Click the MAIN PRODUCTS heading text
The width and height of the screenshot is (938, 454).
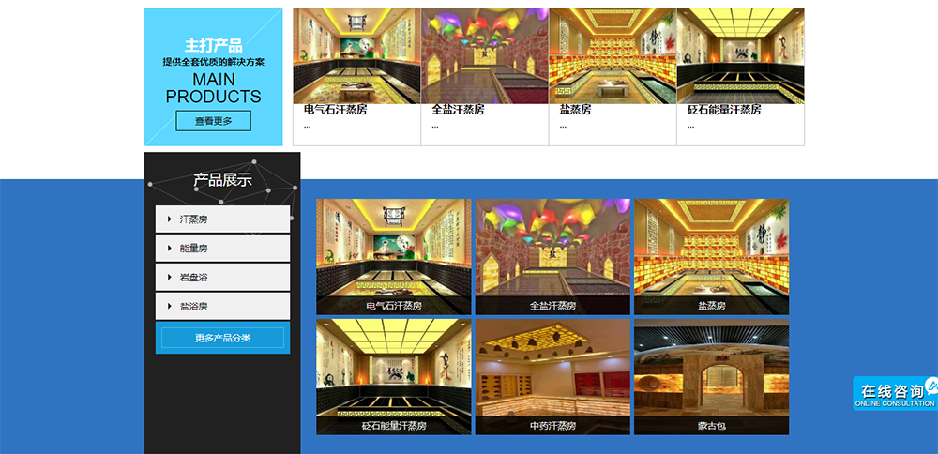click(x=214, y=88)
